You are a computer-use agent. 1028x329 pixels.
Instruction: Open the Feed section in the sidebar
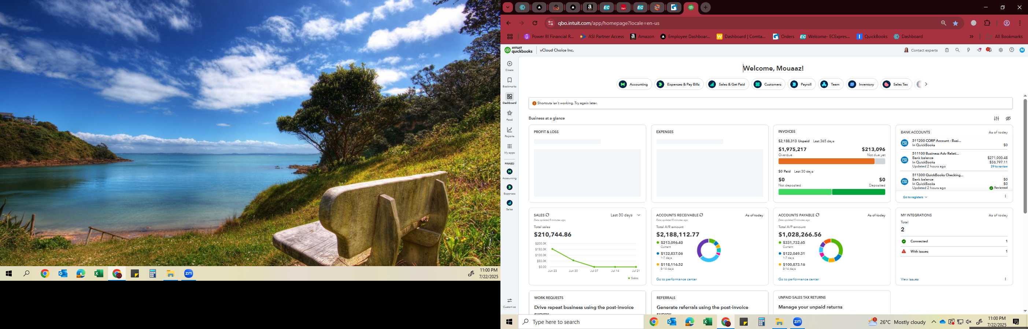click(509, 116)
